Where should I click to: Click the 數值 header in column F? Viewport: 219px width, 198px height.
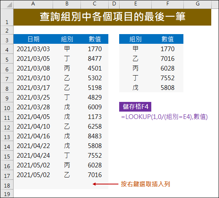(x=168, y=39)
